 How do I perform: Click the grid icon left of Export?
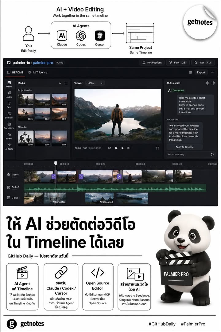(x=190, y=73)
